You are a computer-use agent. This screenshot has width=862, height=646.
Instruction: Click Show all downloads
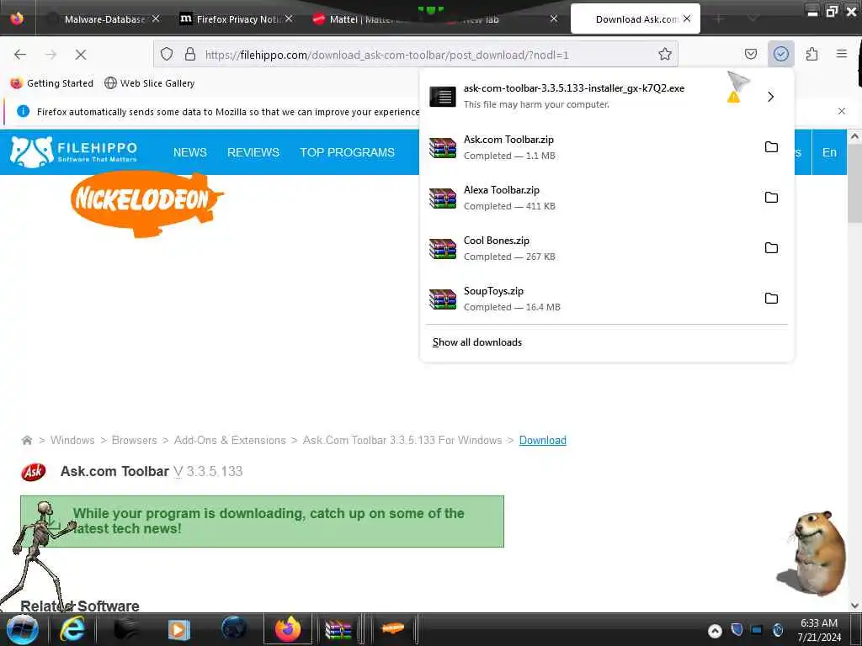coord(477,342)
